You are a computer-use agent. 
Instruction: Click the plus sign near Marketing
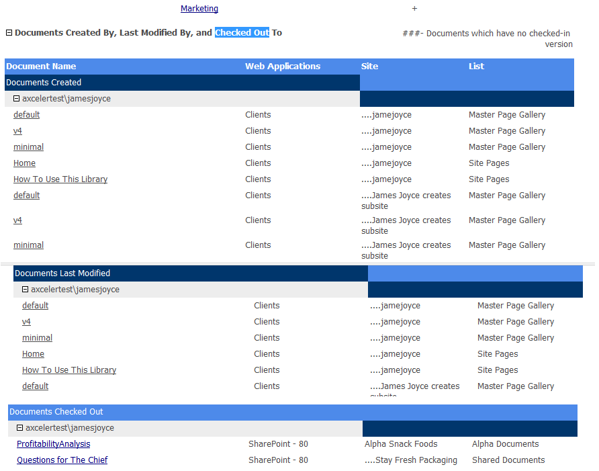pos(414,8)
